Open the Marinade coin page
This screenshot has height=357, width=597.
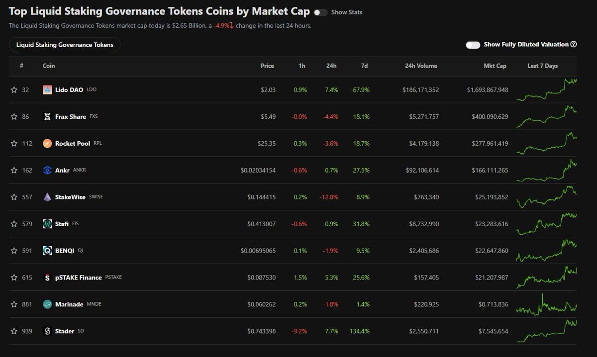[69, 304]
